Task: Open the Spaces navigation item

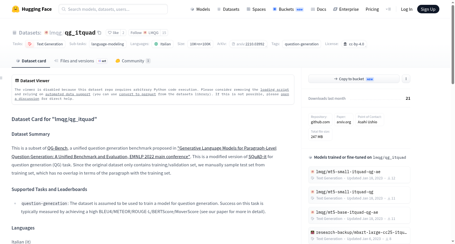Action: point(256,9)
